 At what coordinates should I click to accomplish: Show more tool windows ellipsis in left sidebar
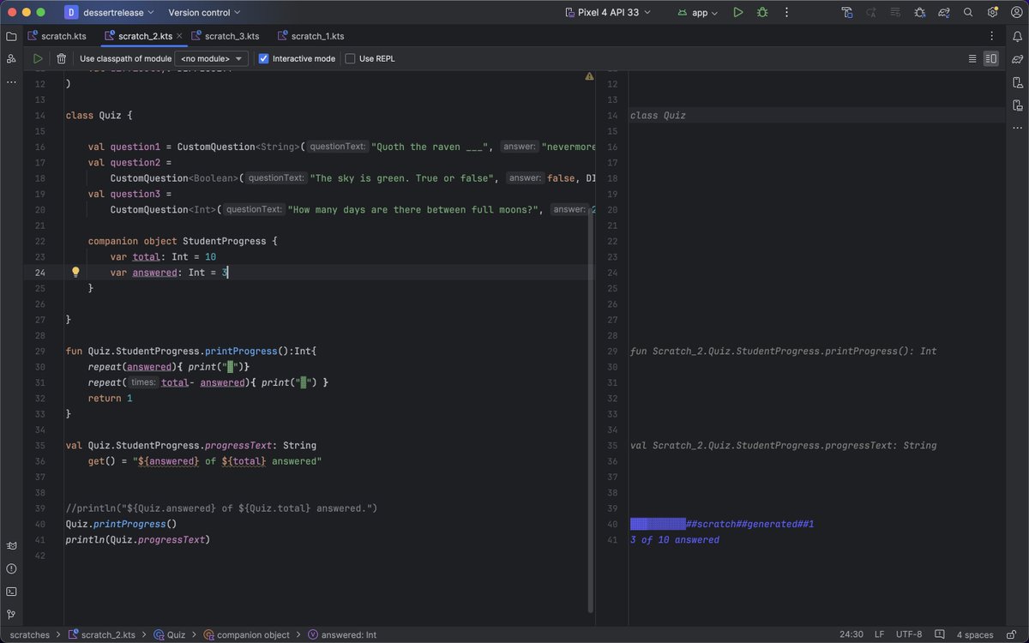click(x=11, y=81)
